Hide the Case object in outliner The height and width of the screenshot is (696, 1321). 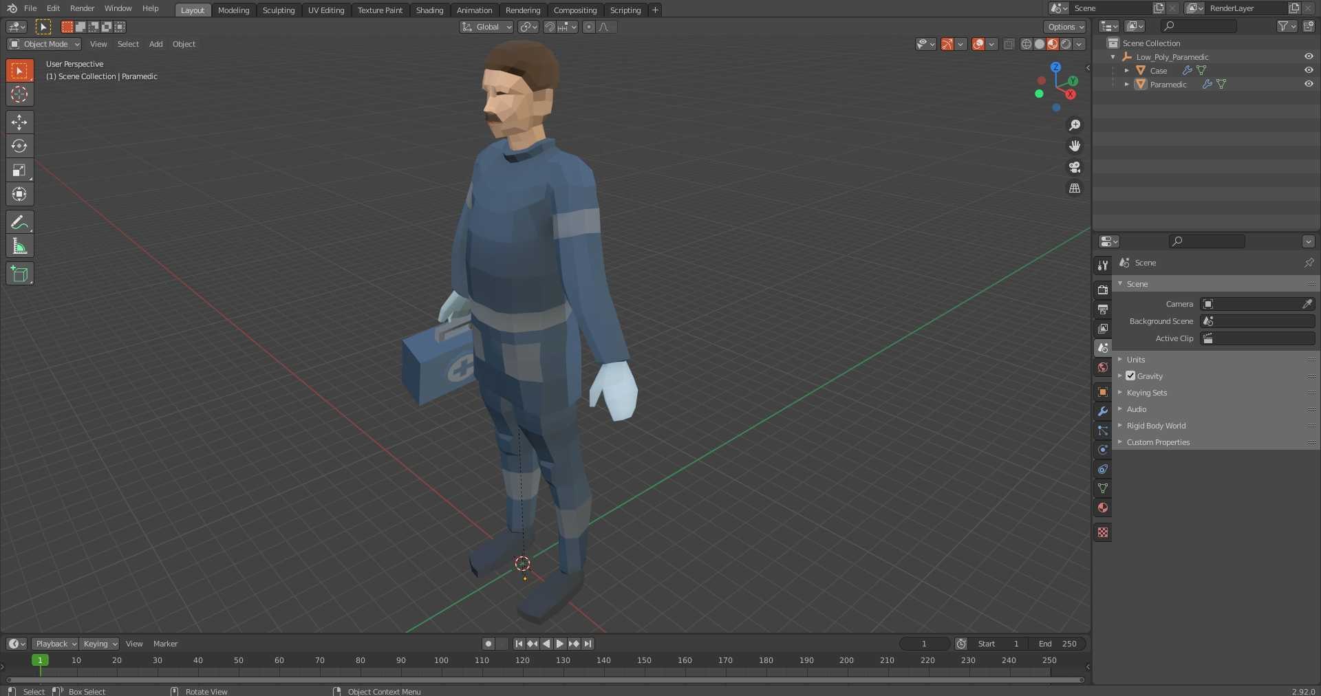click(x=1309, y=70)
